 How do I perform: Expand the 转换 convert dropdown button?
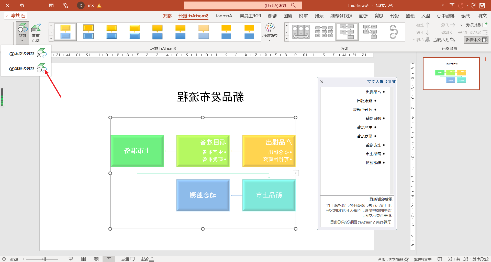click(22, 33)
